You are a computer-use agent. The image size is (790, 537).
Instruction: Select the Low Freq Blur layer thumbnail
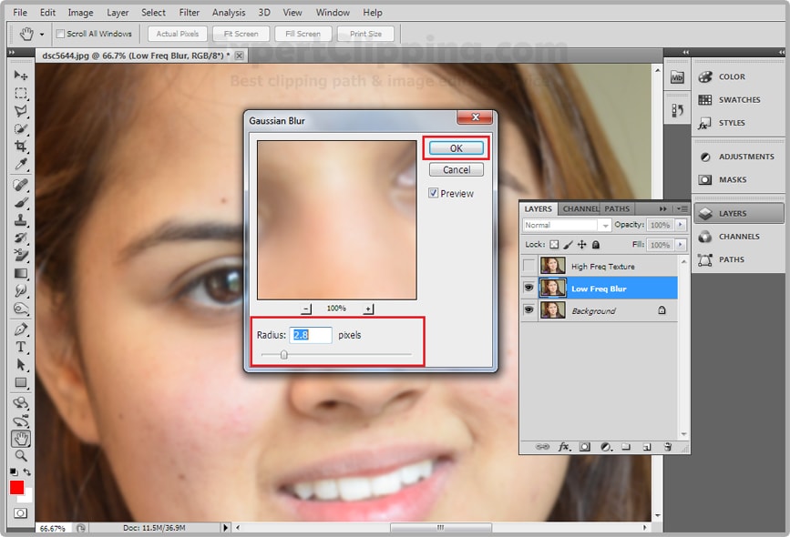[553, 288]
